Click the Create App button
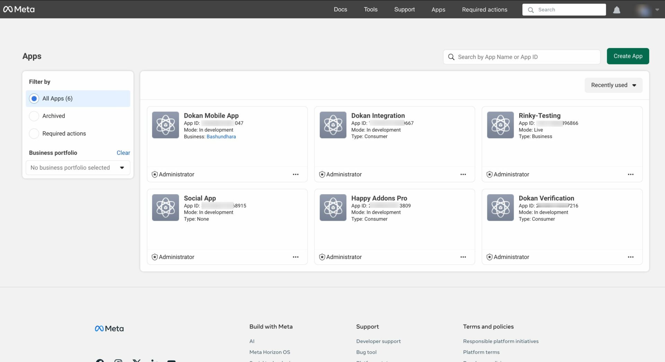 click(628, 56)
